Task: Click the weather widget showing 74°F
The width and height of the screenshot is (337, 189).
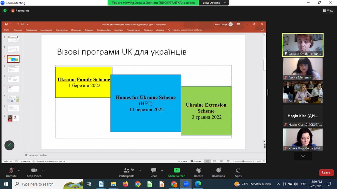Action: point(252,184)
